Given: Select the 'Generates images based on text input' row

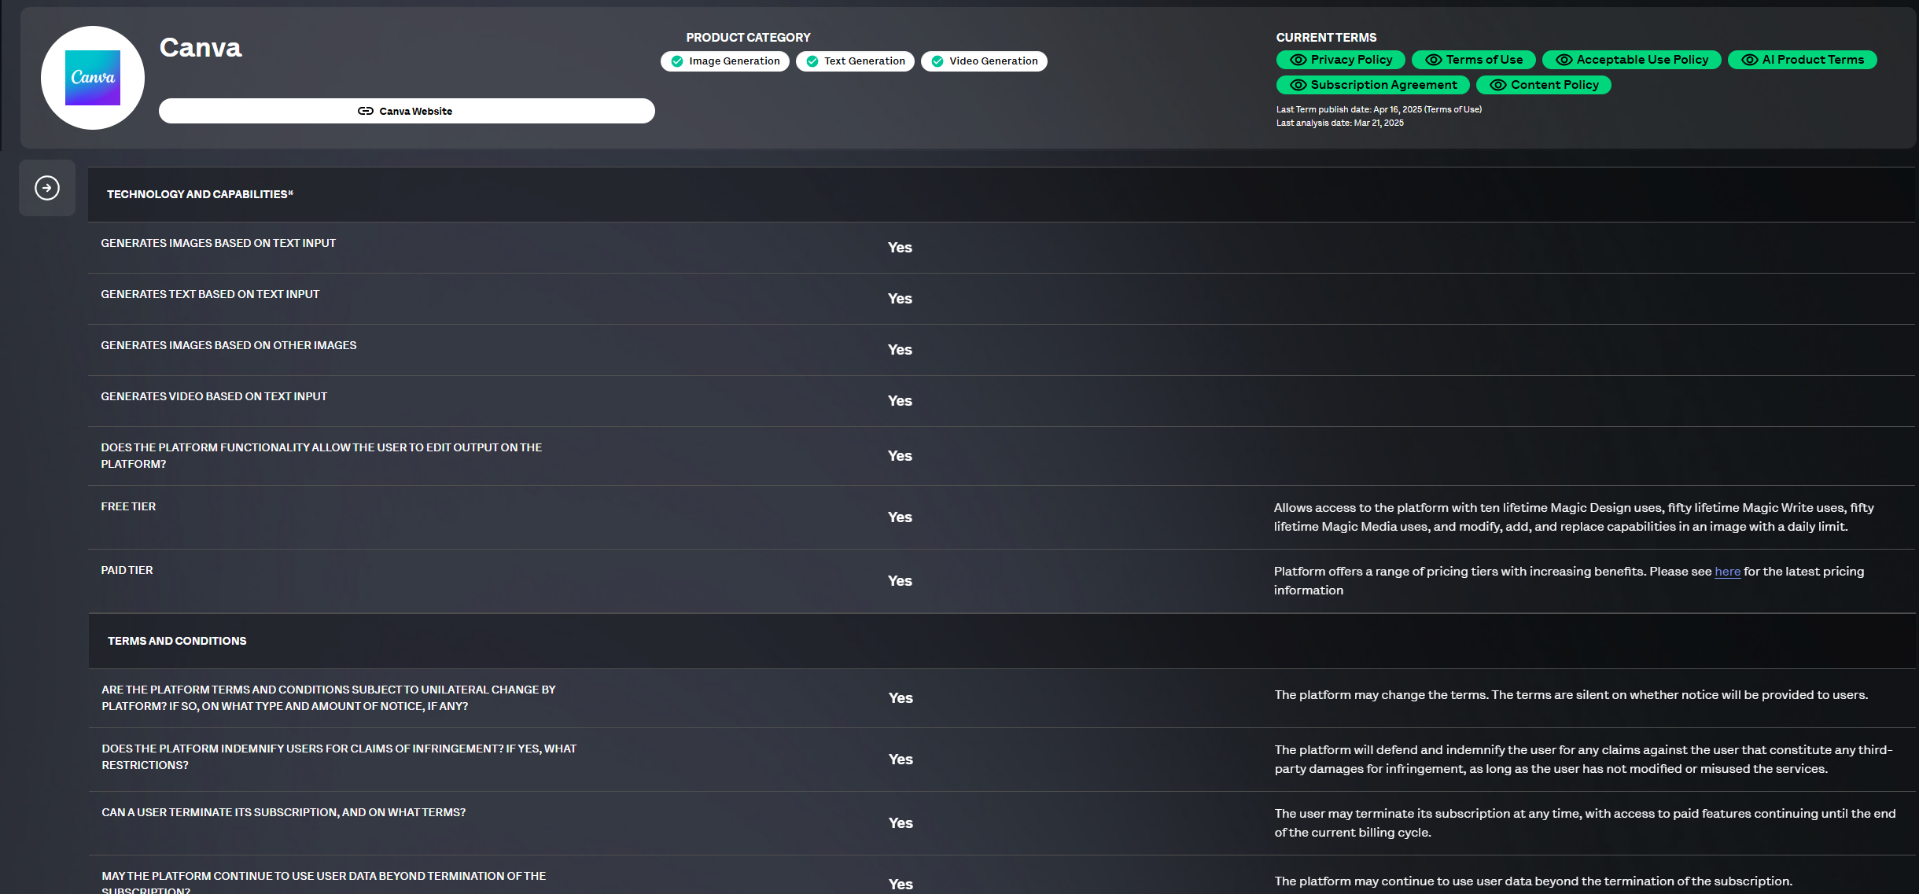Looking at the screenshot, I should [x=1001, y=248].
